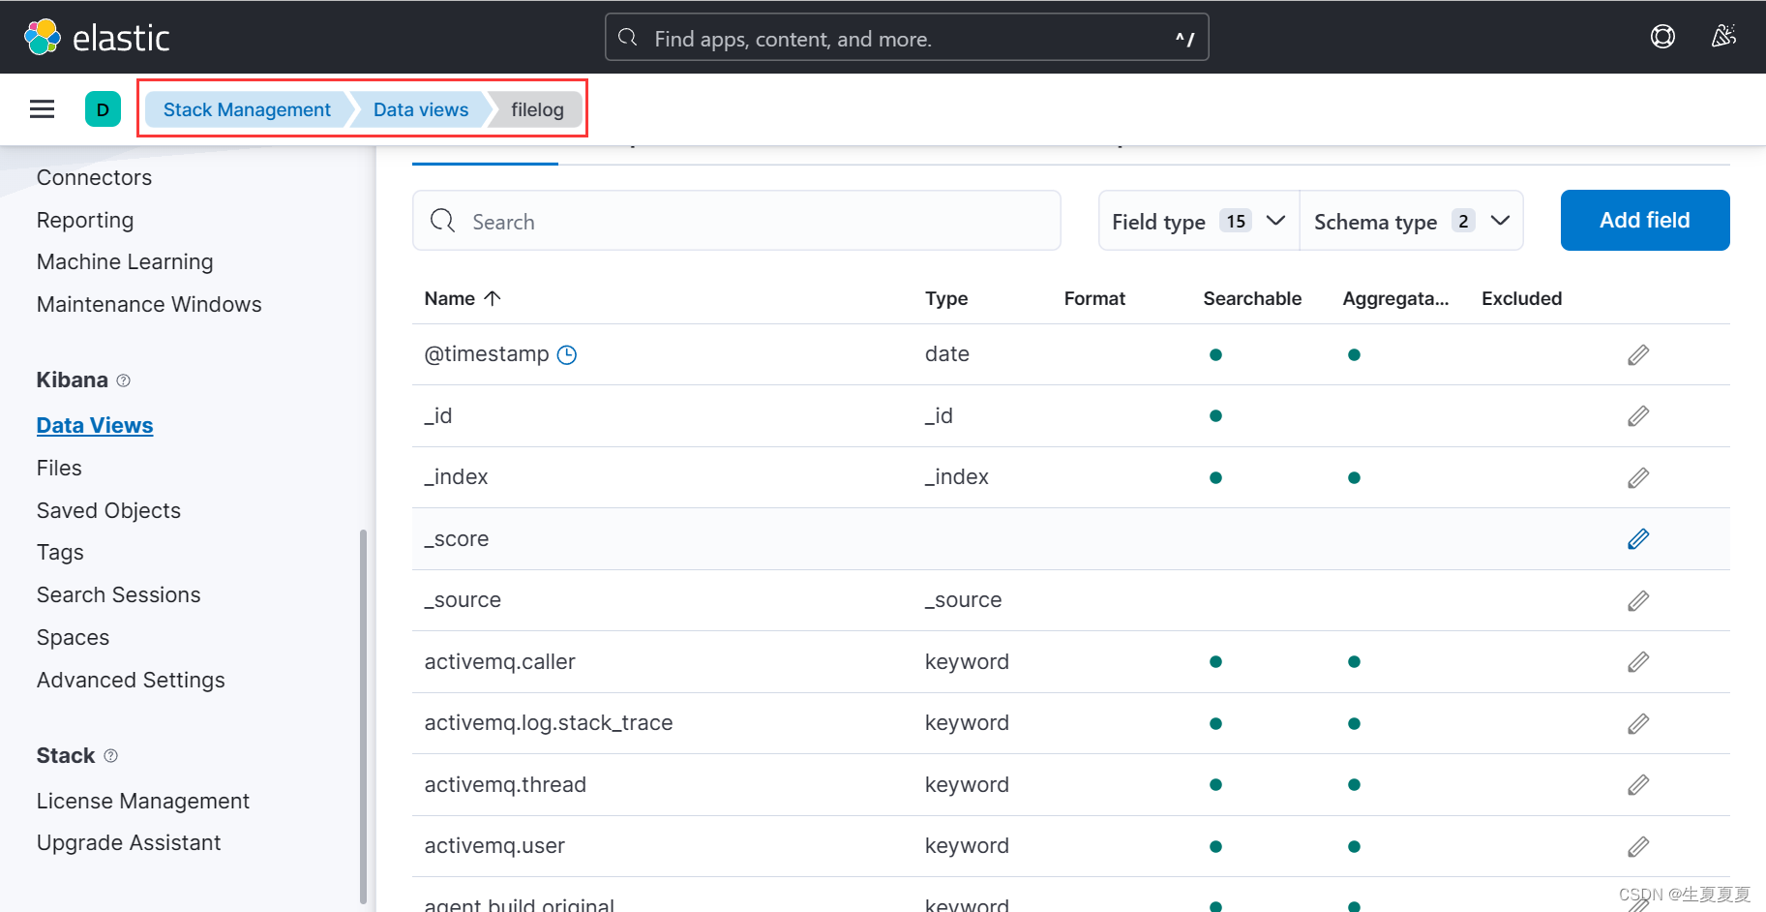Viewport: 1766px width, 912px height.
Task: Click the Type column header
Action: (x=946, y=299)
